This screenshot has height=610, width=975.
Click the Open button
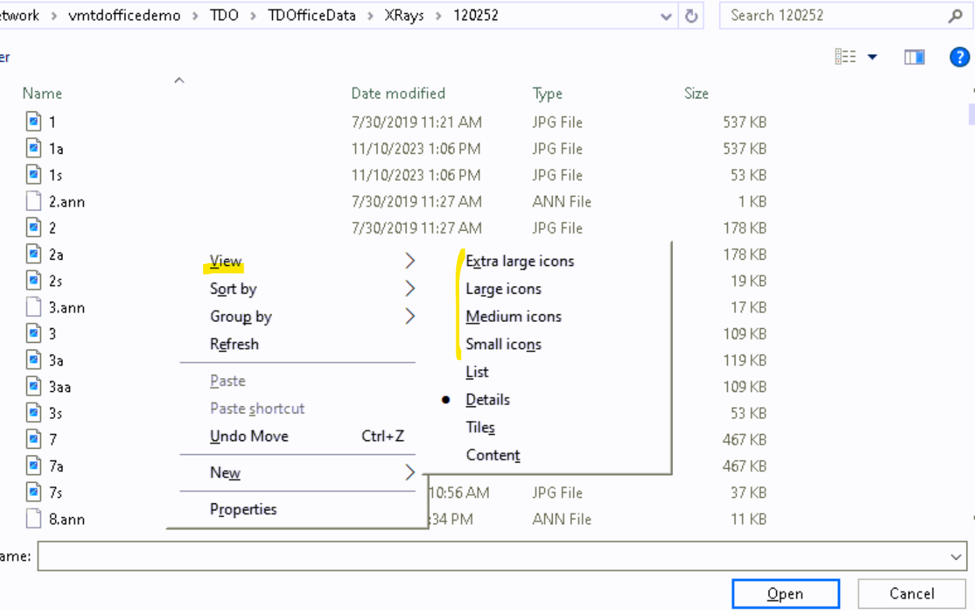(x=785, y=593)
